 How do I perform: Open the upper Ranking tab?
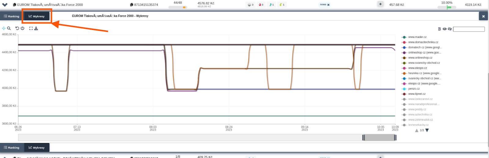click(12, 16)
